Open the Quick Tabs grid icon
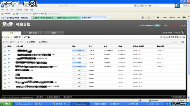 (x=3, y=18)
